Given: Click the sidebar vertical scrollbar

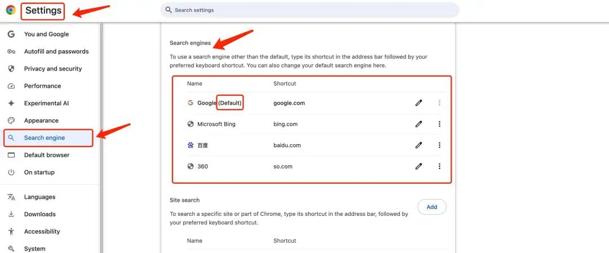Looking at the screenshot, I should 101,137.
